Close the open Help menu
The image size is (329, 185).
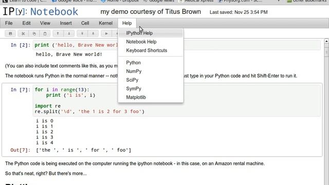pyautogui.click(x=127, y=23)
